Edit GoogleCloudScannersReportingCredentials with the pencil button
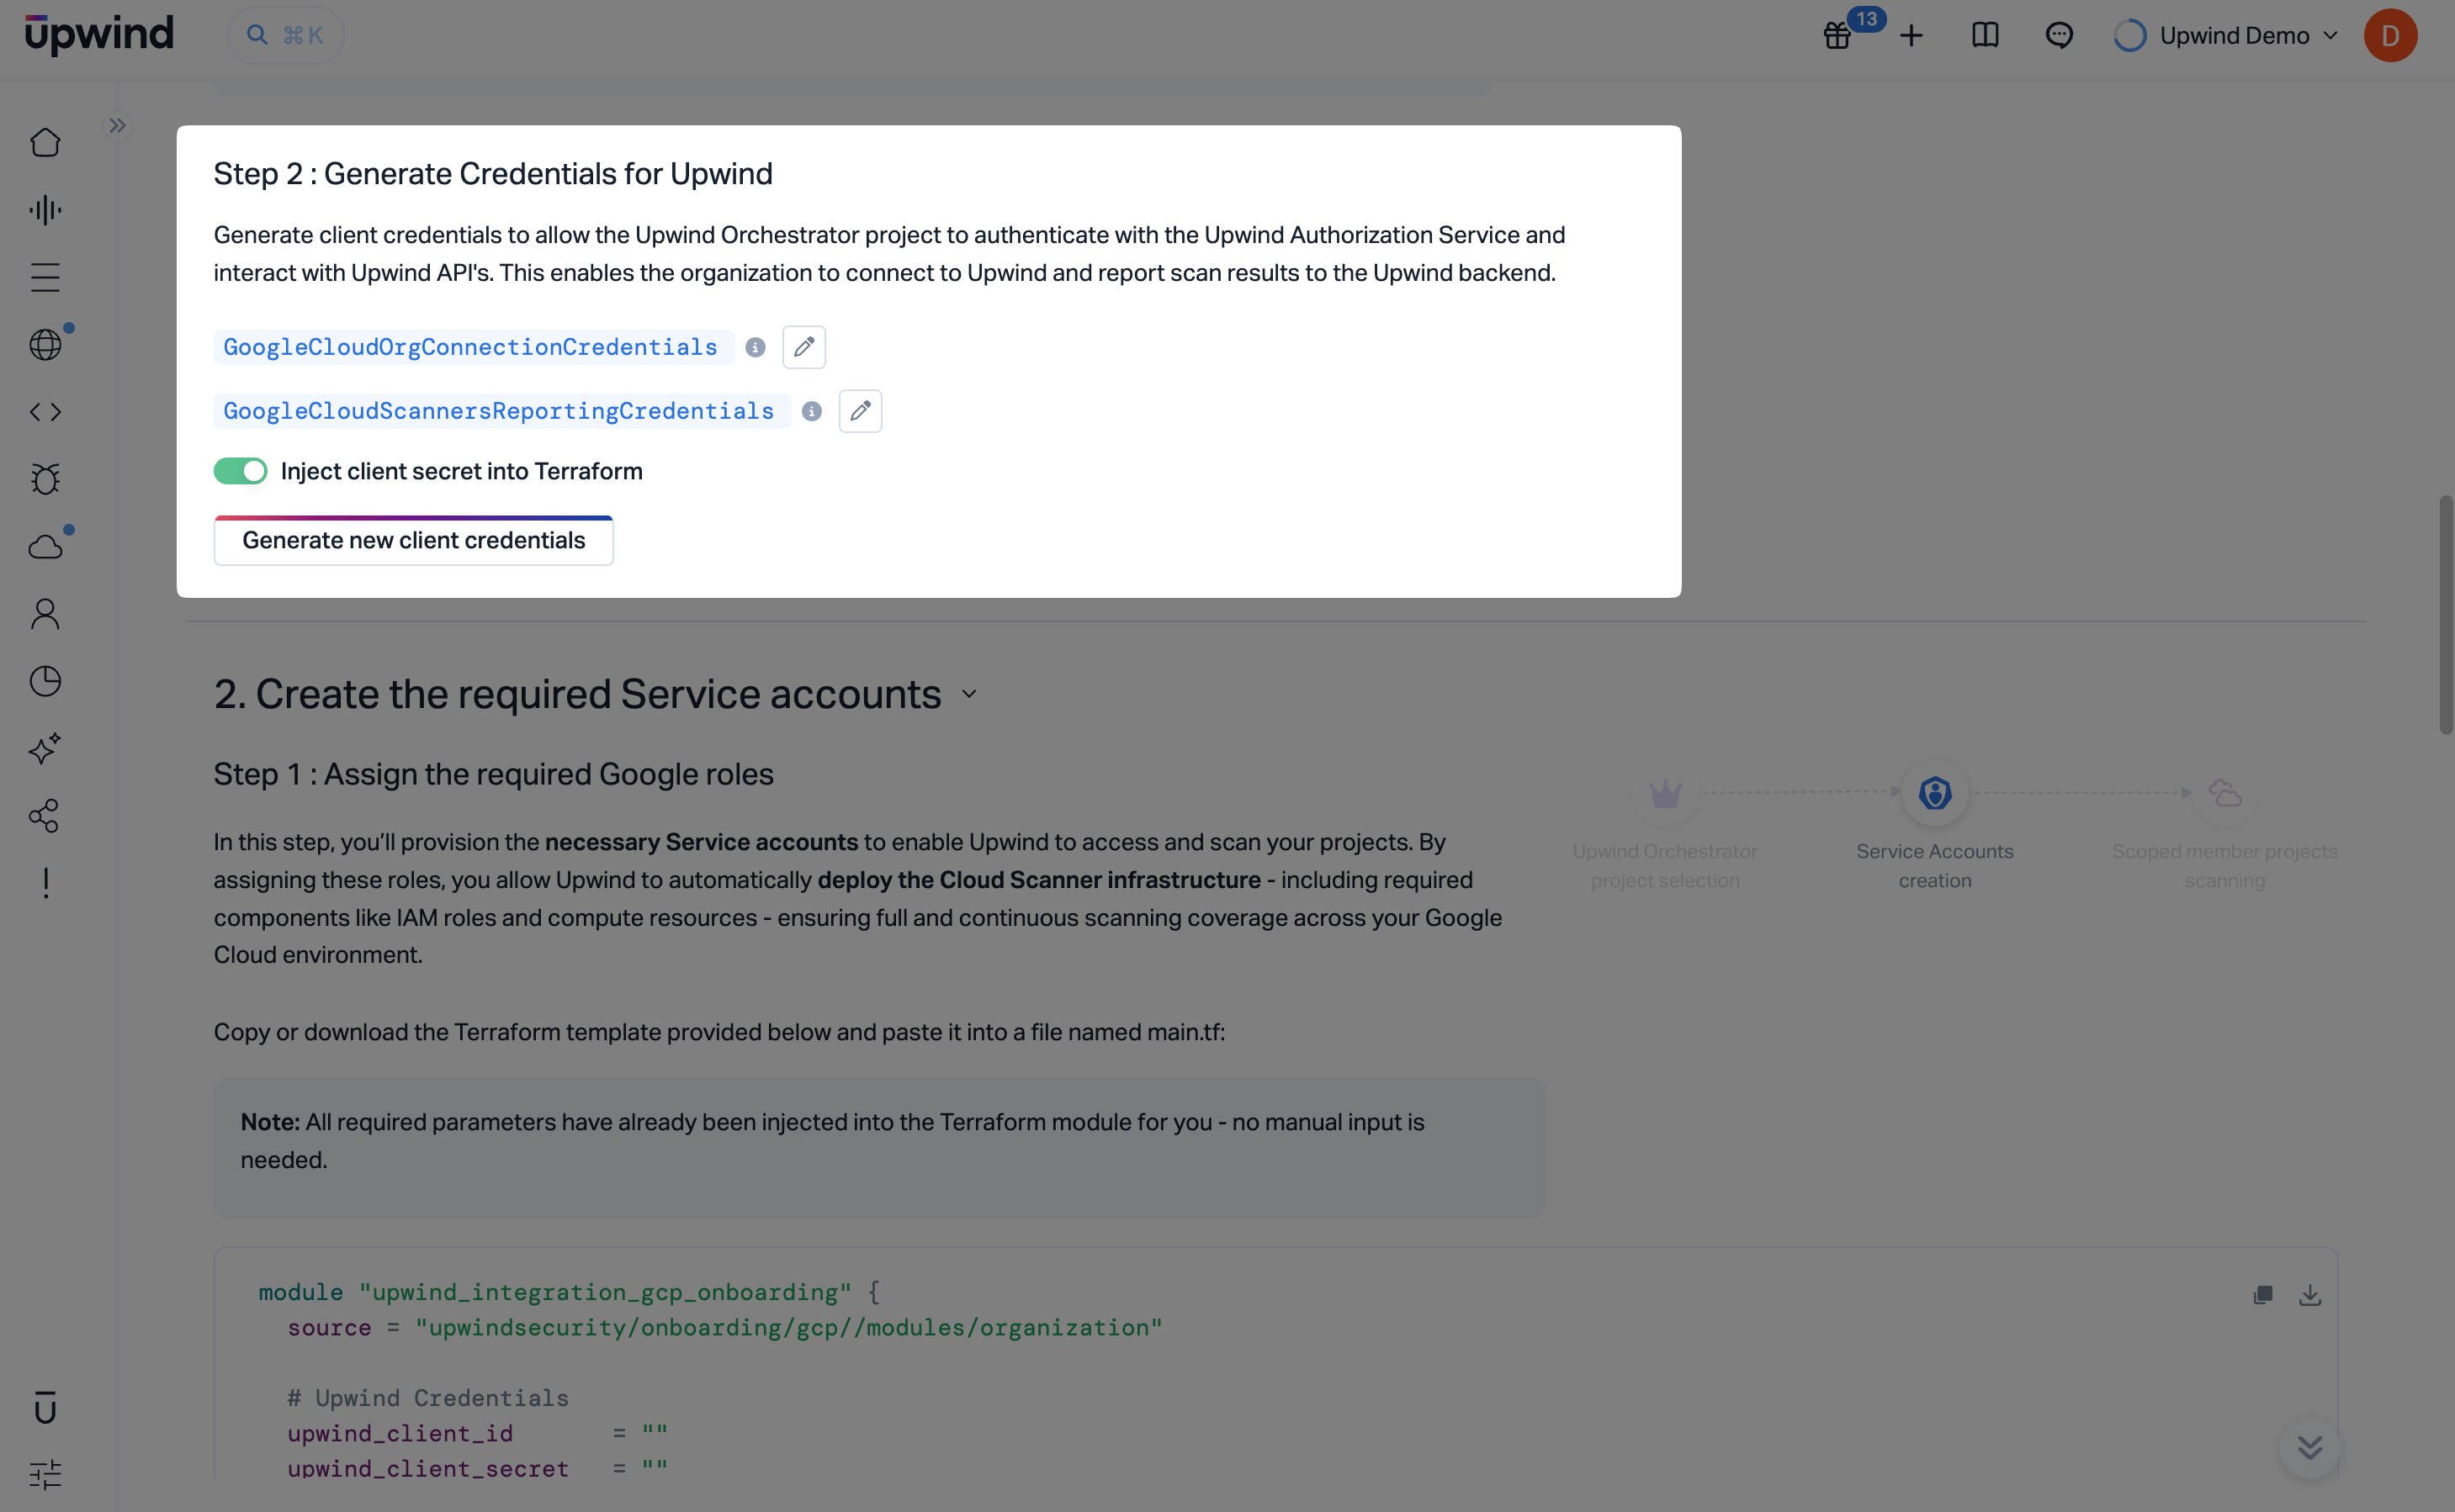This screenshot has width=2455, height=1512. pos(859,411)
